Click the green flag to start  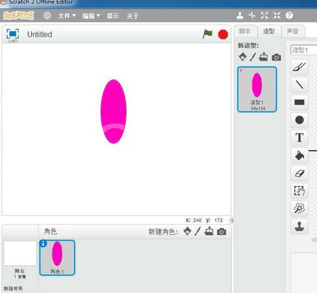207,34
